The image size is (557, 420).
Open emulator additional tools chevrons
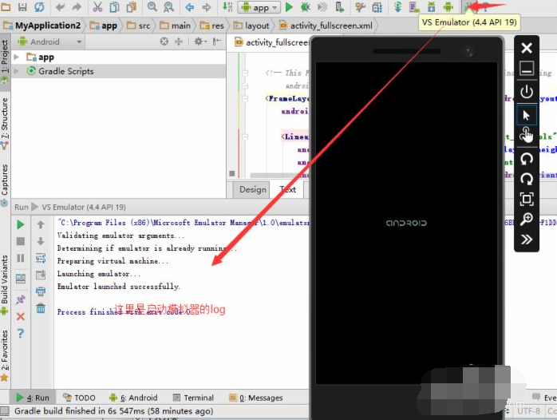click(527, 240)
